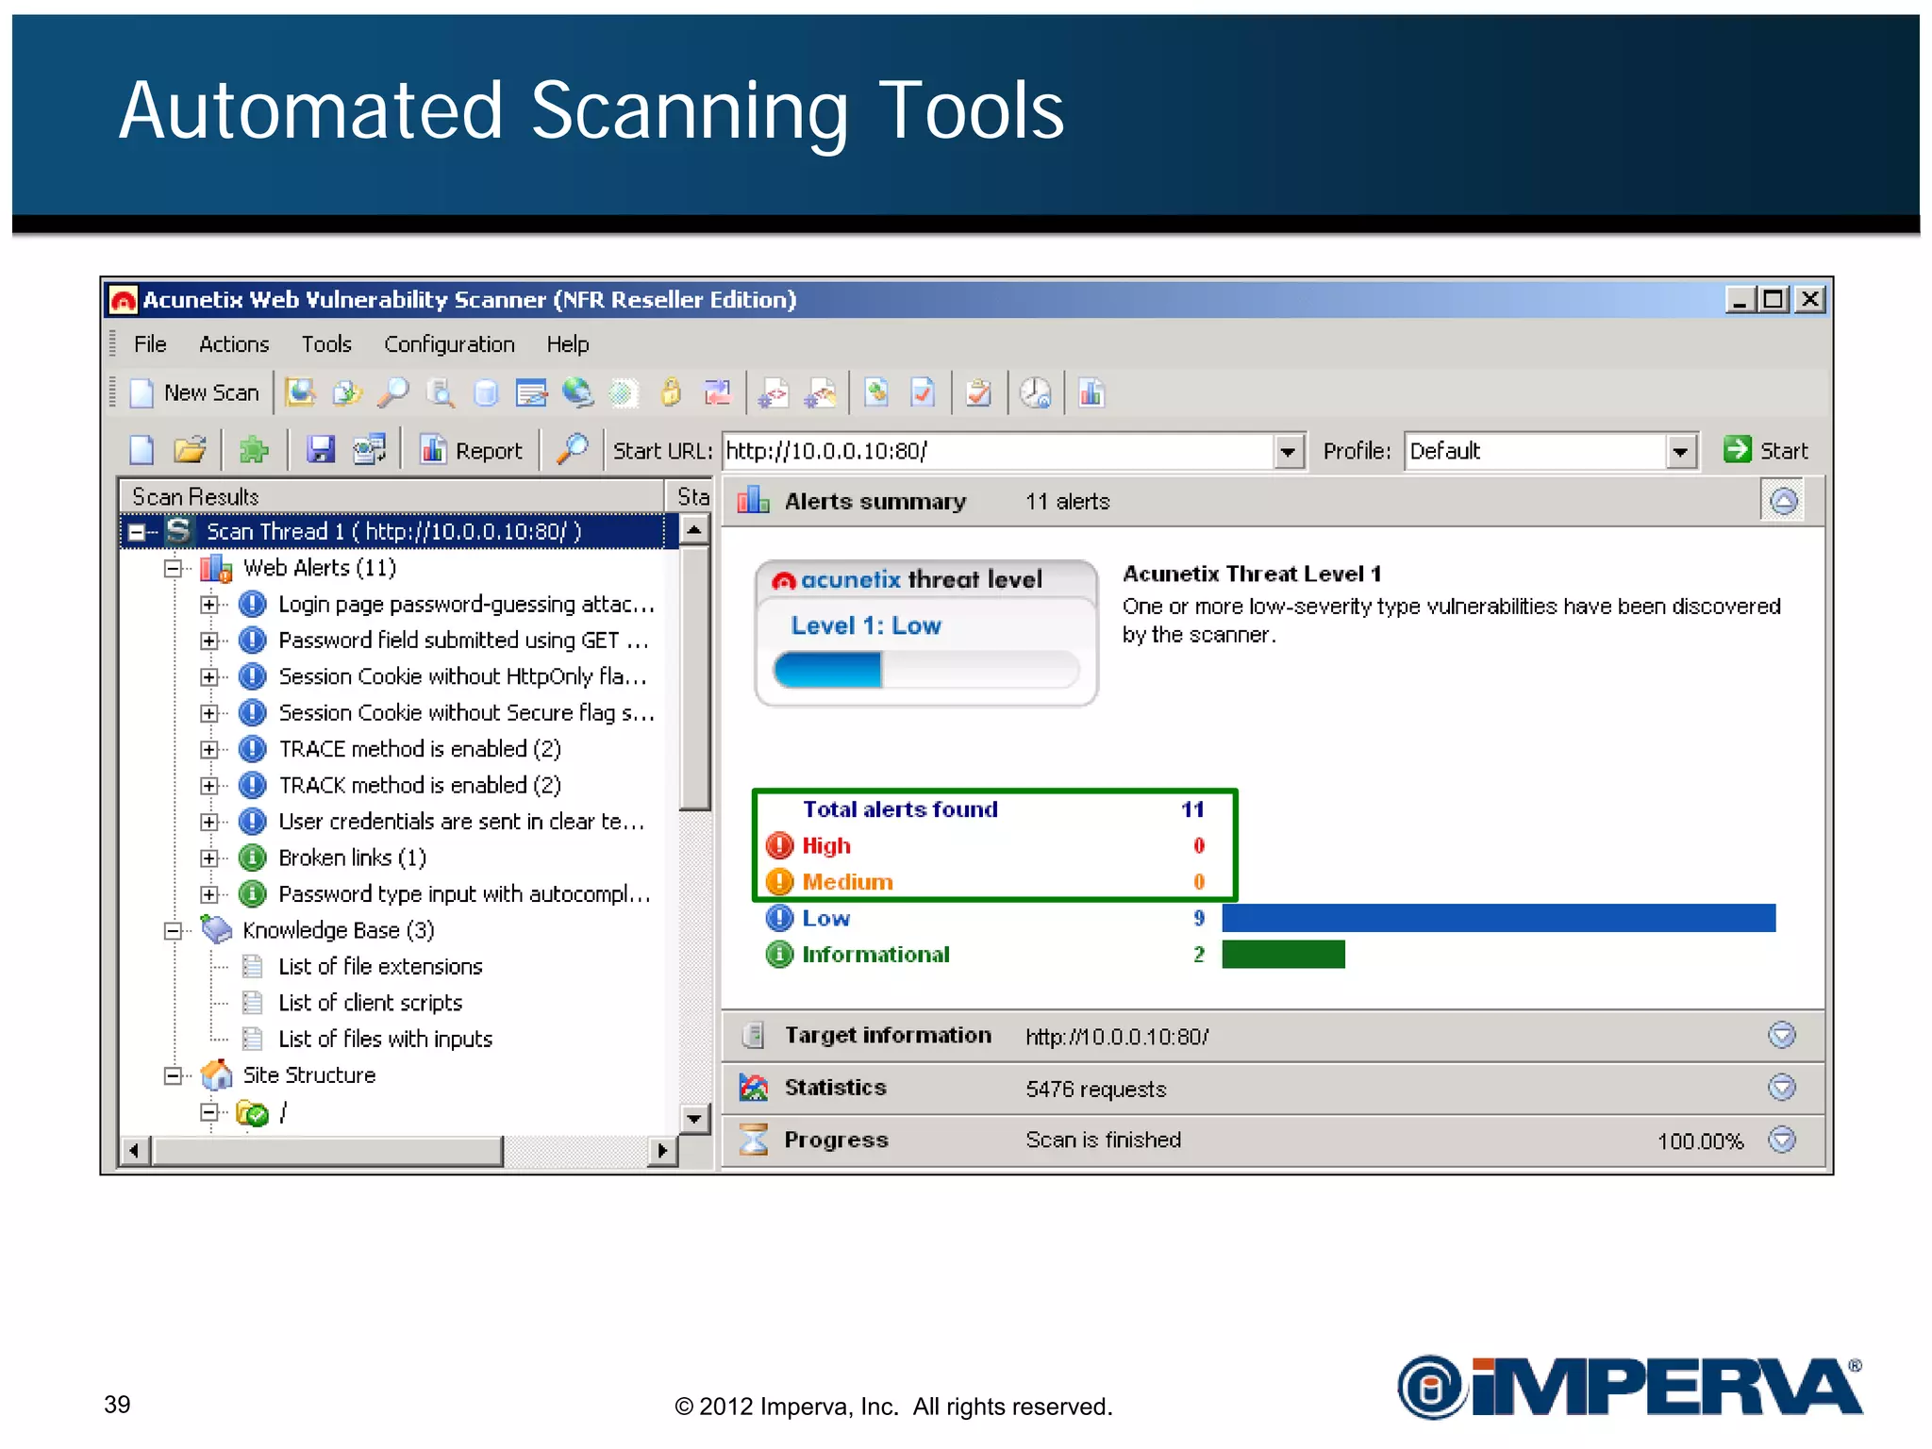Open the HTTP Editor icon
Viewport: 1932px width, 1449px height.
(x=531, y=392)
